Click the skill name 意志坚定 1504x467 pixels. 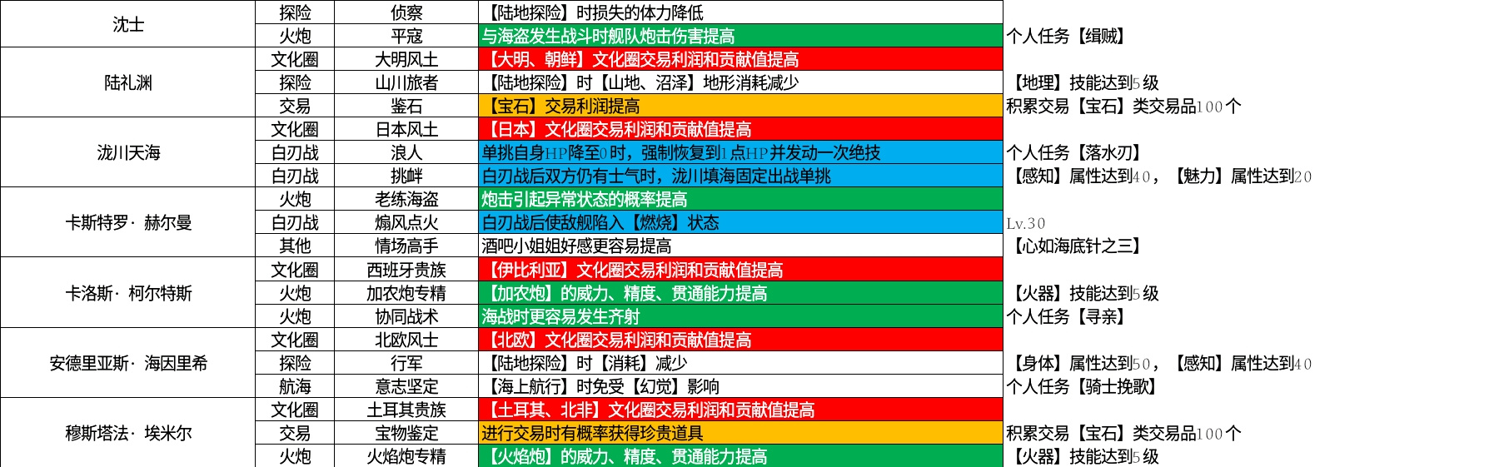[x=406, y=386]
